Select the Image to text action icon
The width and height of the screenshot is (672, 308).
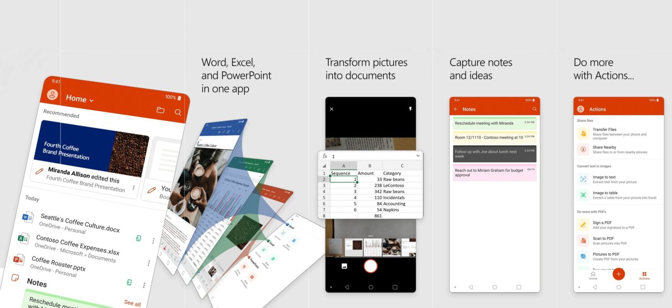point(583,178)
